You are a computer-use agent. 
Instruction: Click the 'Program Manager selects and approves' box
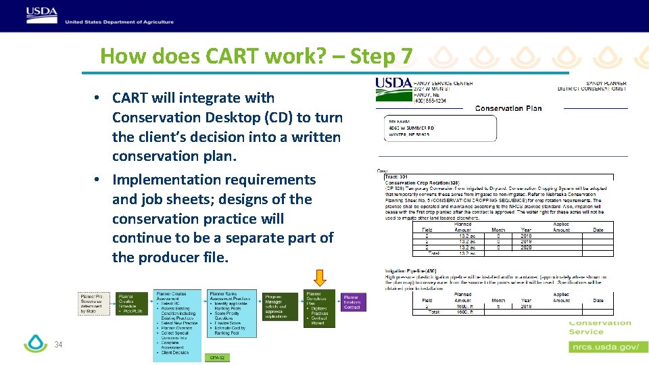280,307
